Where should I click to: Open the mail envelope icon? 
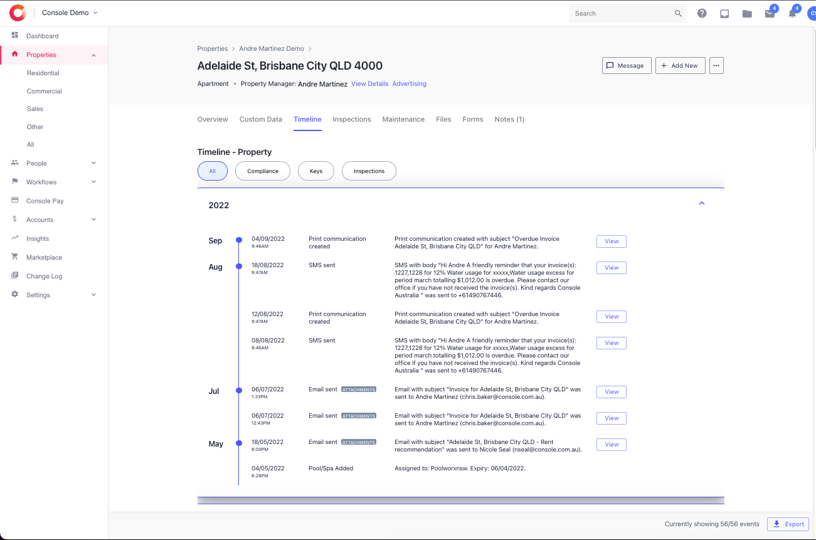click(770, 13)
